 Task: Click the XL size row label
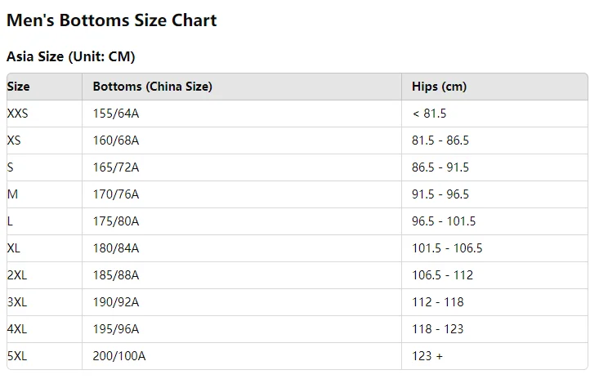coord(14,248)
